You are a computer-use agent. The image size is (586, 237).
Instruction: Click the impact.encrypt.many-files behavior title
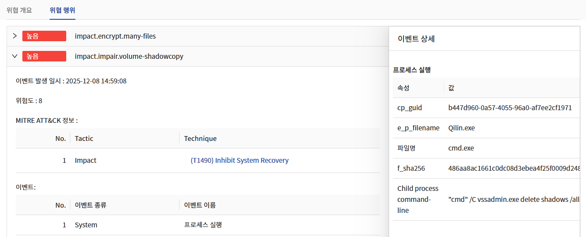(x=115, y=36)
